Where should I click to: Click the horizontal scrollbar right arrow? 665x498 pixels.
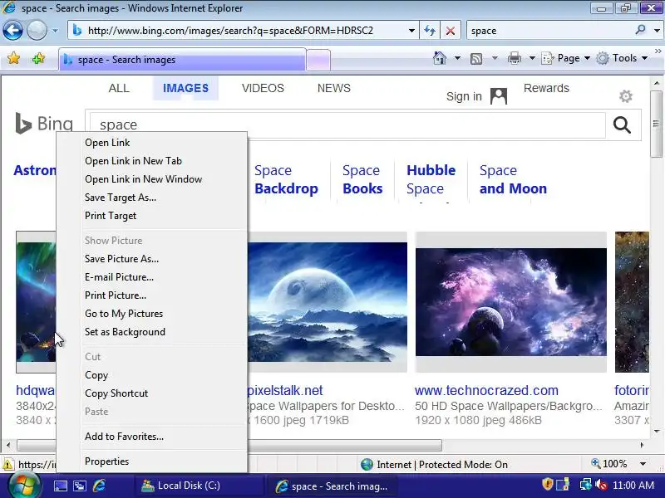click(642, 445)
